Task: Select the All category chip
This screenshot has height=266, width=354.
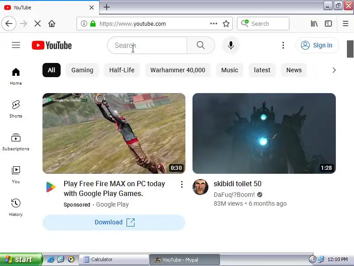Action: tap(51, 70)
